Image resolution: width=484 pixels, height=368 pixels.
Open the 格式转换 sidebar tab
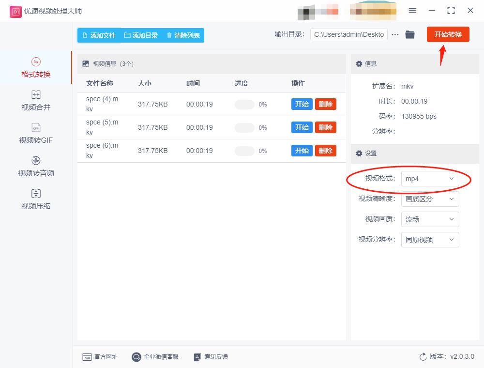pos(36,68)
